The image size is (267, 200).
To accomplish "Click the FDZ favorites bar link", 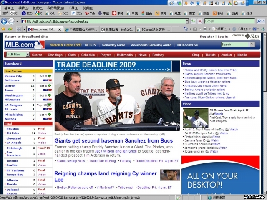I will (27, 13).
